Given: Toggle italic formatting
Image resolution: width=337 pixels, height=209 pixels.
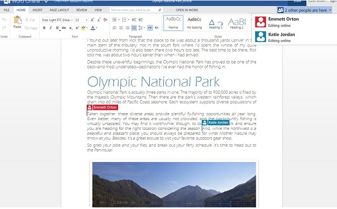Looking at the screenshot, I should [51, 27].
